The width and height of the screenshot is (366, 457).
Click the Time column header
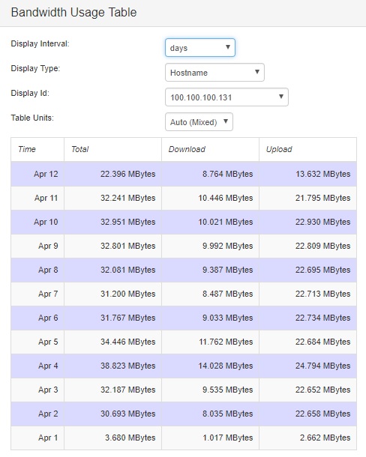tap(37, 149)
